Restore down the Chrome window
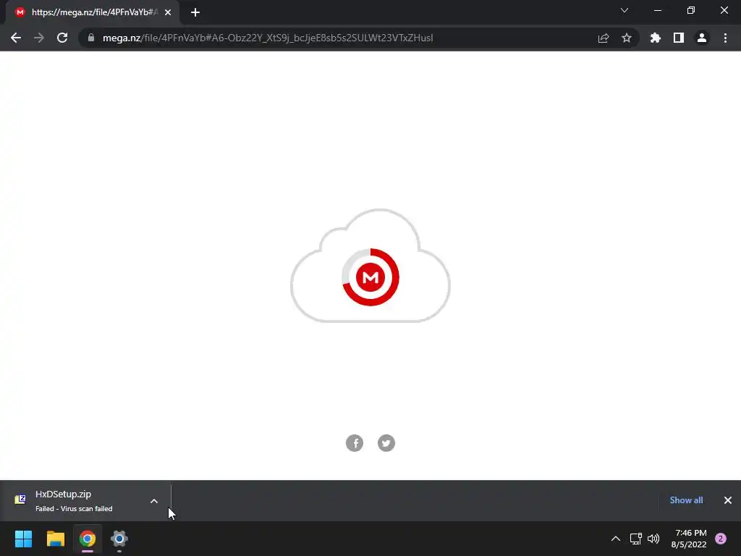This screenshot has width=741, height=556. point(691,10)
